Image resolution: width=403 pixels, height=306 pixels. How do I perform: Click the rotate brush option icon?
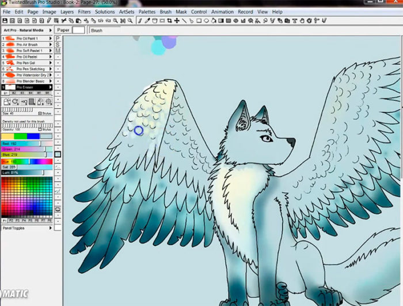pyautogui.click(x=16, y=102)
